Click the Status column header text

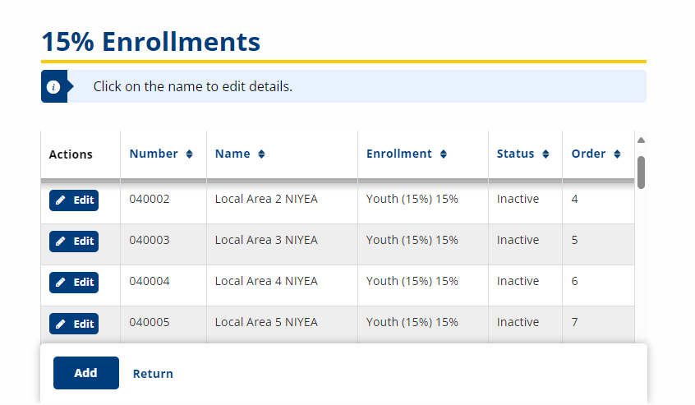(515, 154)
